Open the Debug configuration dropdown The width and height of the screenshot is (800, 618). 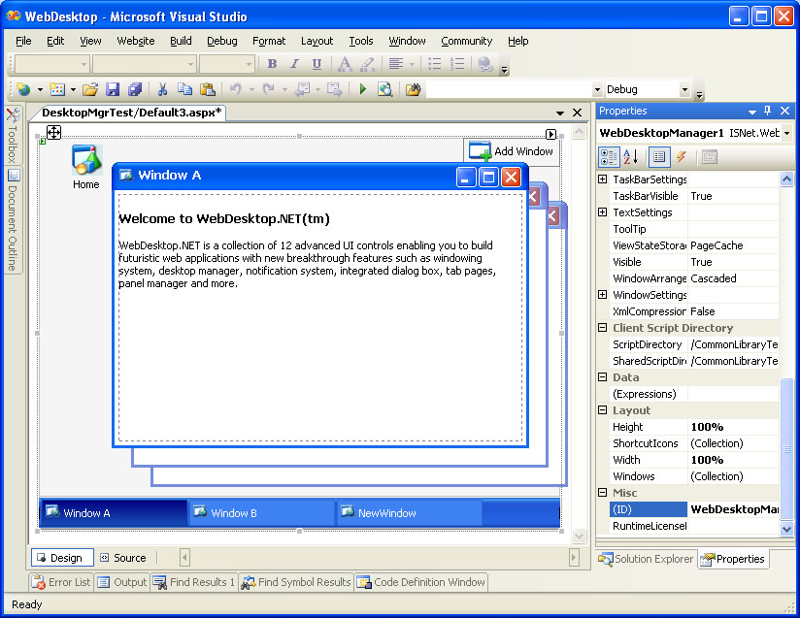pyautogui.click(x=684, y=89)
